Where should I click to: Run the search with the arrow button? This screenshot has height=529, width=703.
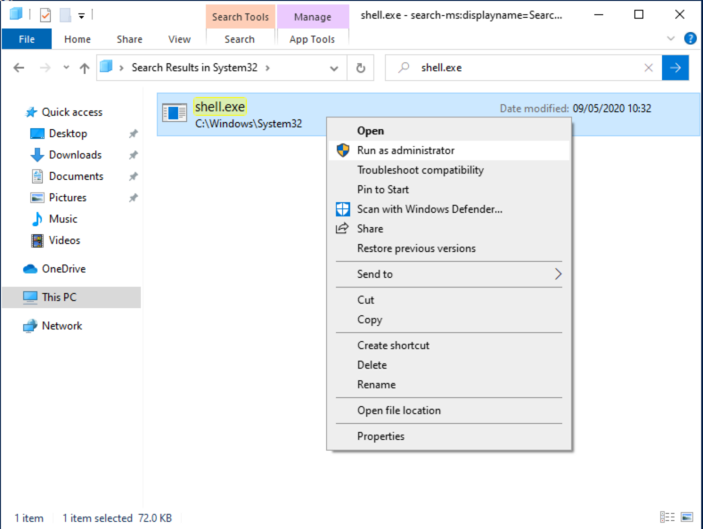[675, 68]
